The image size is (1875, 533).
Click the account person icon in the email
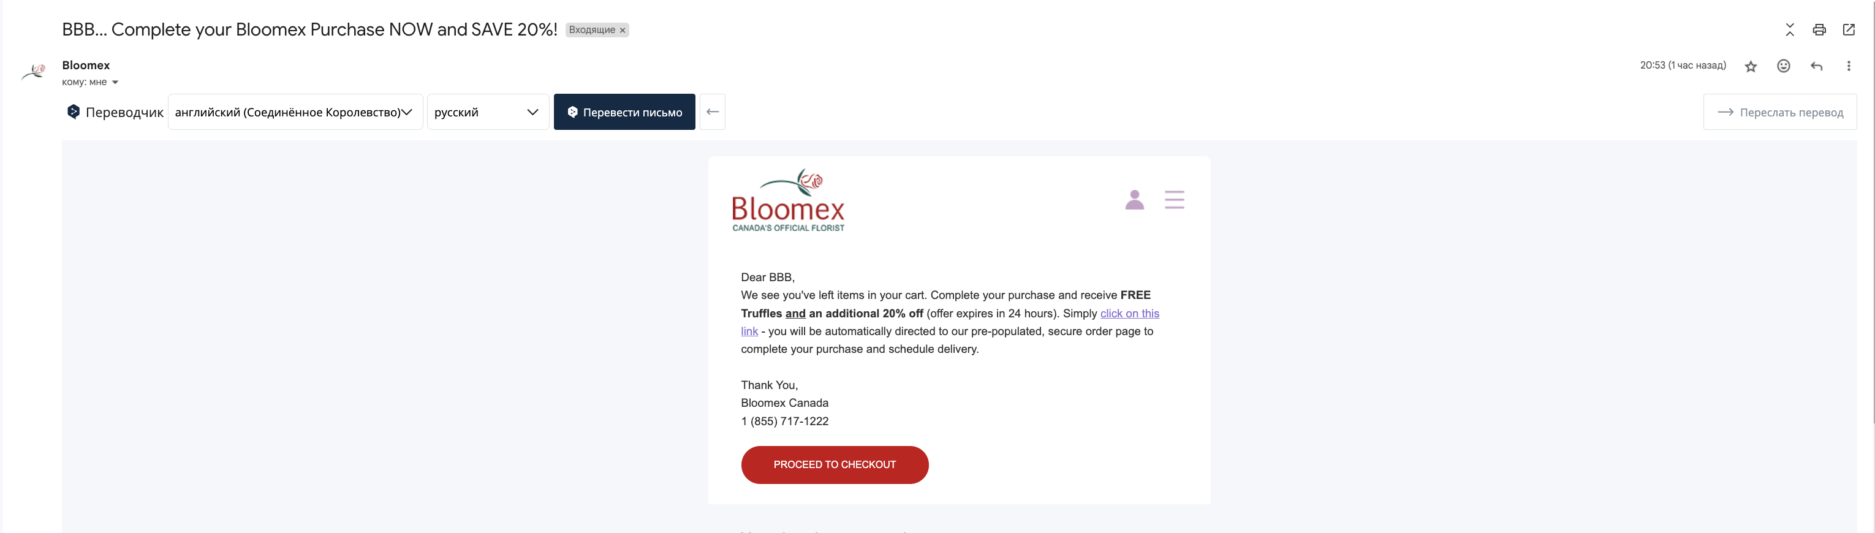tap(1134, 200)
